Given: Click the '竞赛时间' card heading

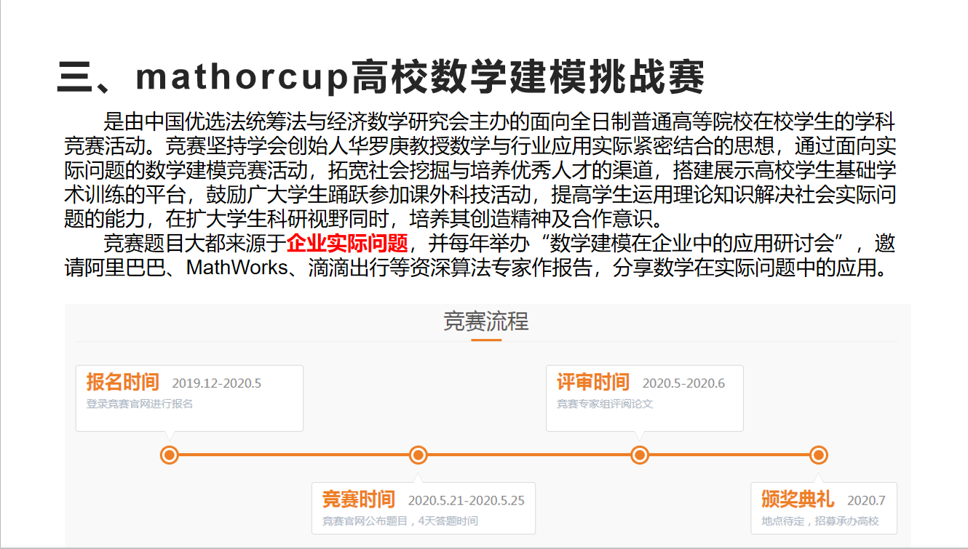Looking at the screenshot, I should (359, 500).
